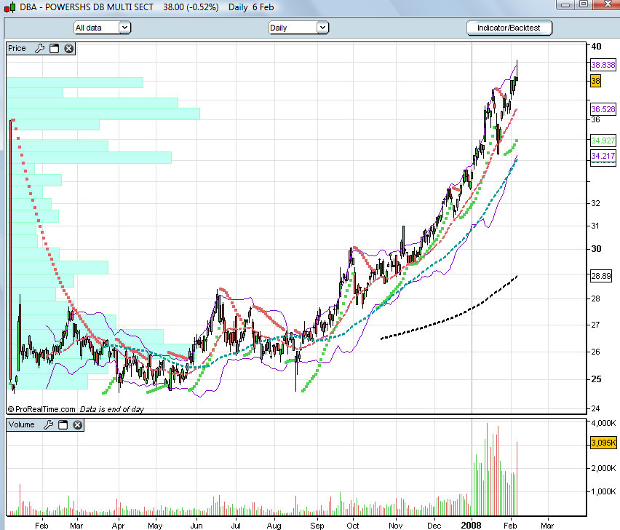The image size is (620, 530).
Task: Close the Volume panel with X icon
Action: 77,424
